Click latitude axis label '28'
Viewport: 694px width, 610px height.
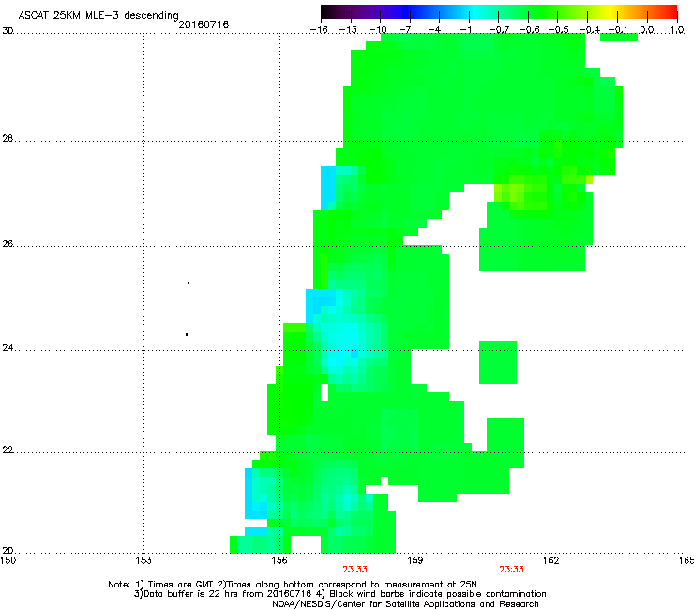[8, 139]
